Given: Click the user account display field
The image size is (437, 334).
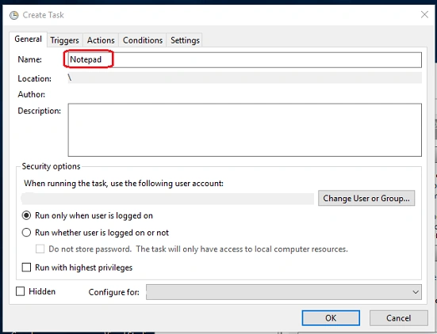Looking at the screenshot, I should [167, 199].
